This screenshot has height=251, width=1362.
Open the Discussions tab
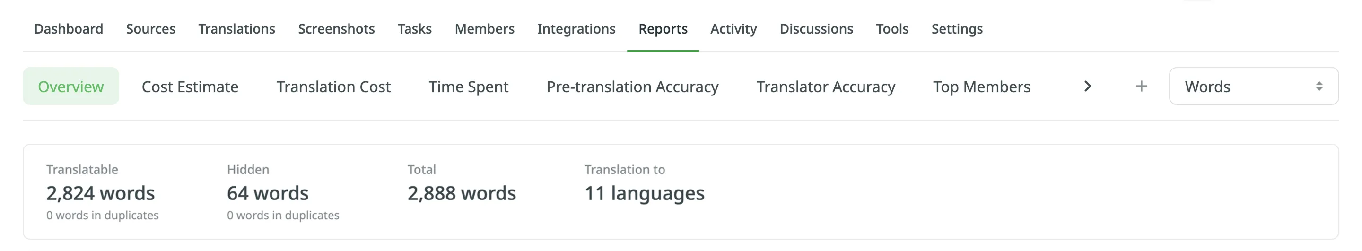[816, 28]
